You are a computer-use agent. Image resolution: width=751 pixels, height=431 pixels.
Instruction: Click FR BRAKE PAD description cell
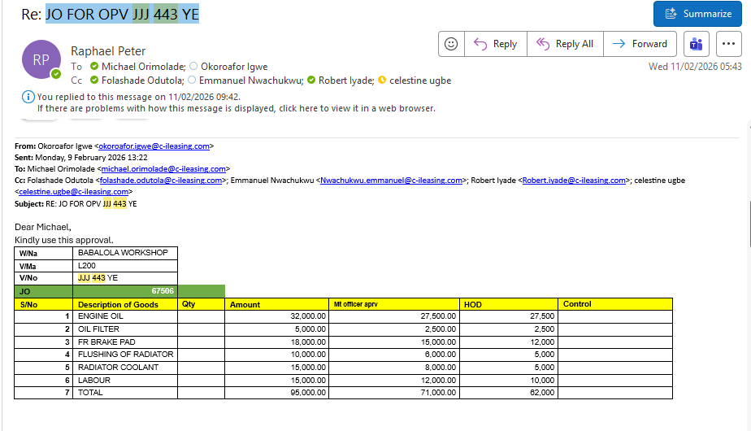125,342
